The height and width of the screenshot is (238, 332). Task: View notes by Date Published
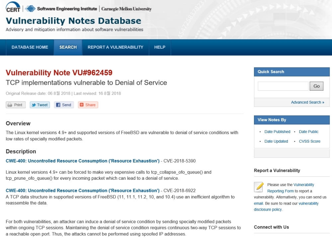[x=277, y=132]
